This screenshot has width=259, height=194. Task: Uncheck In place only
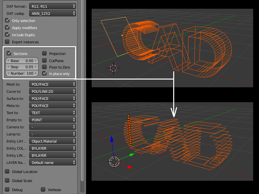(x=44, y=73)
